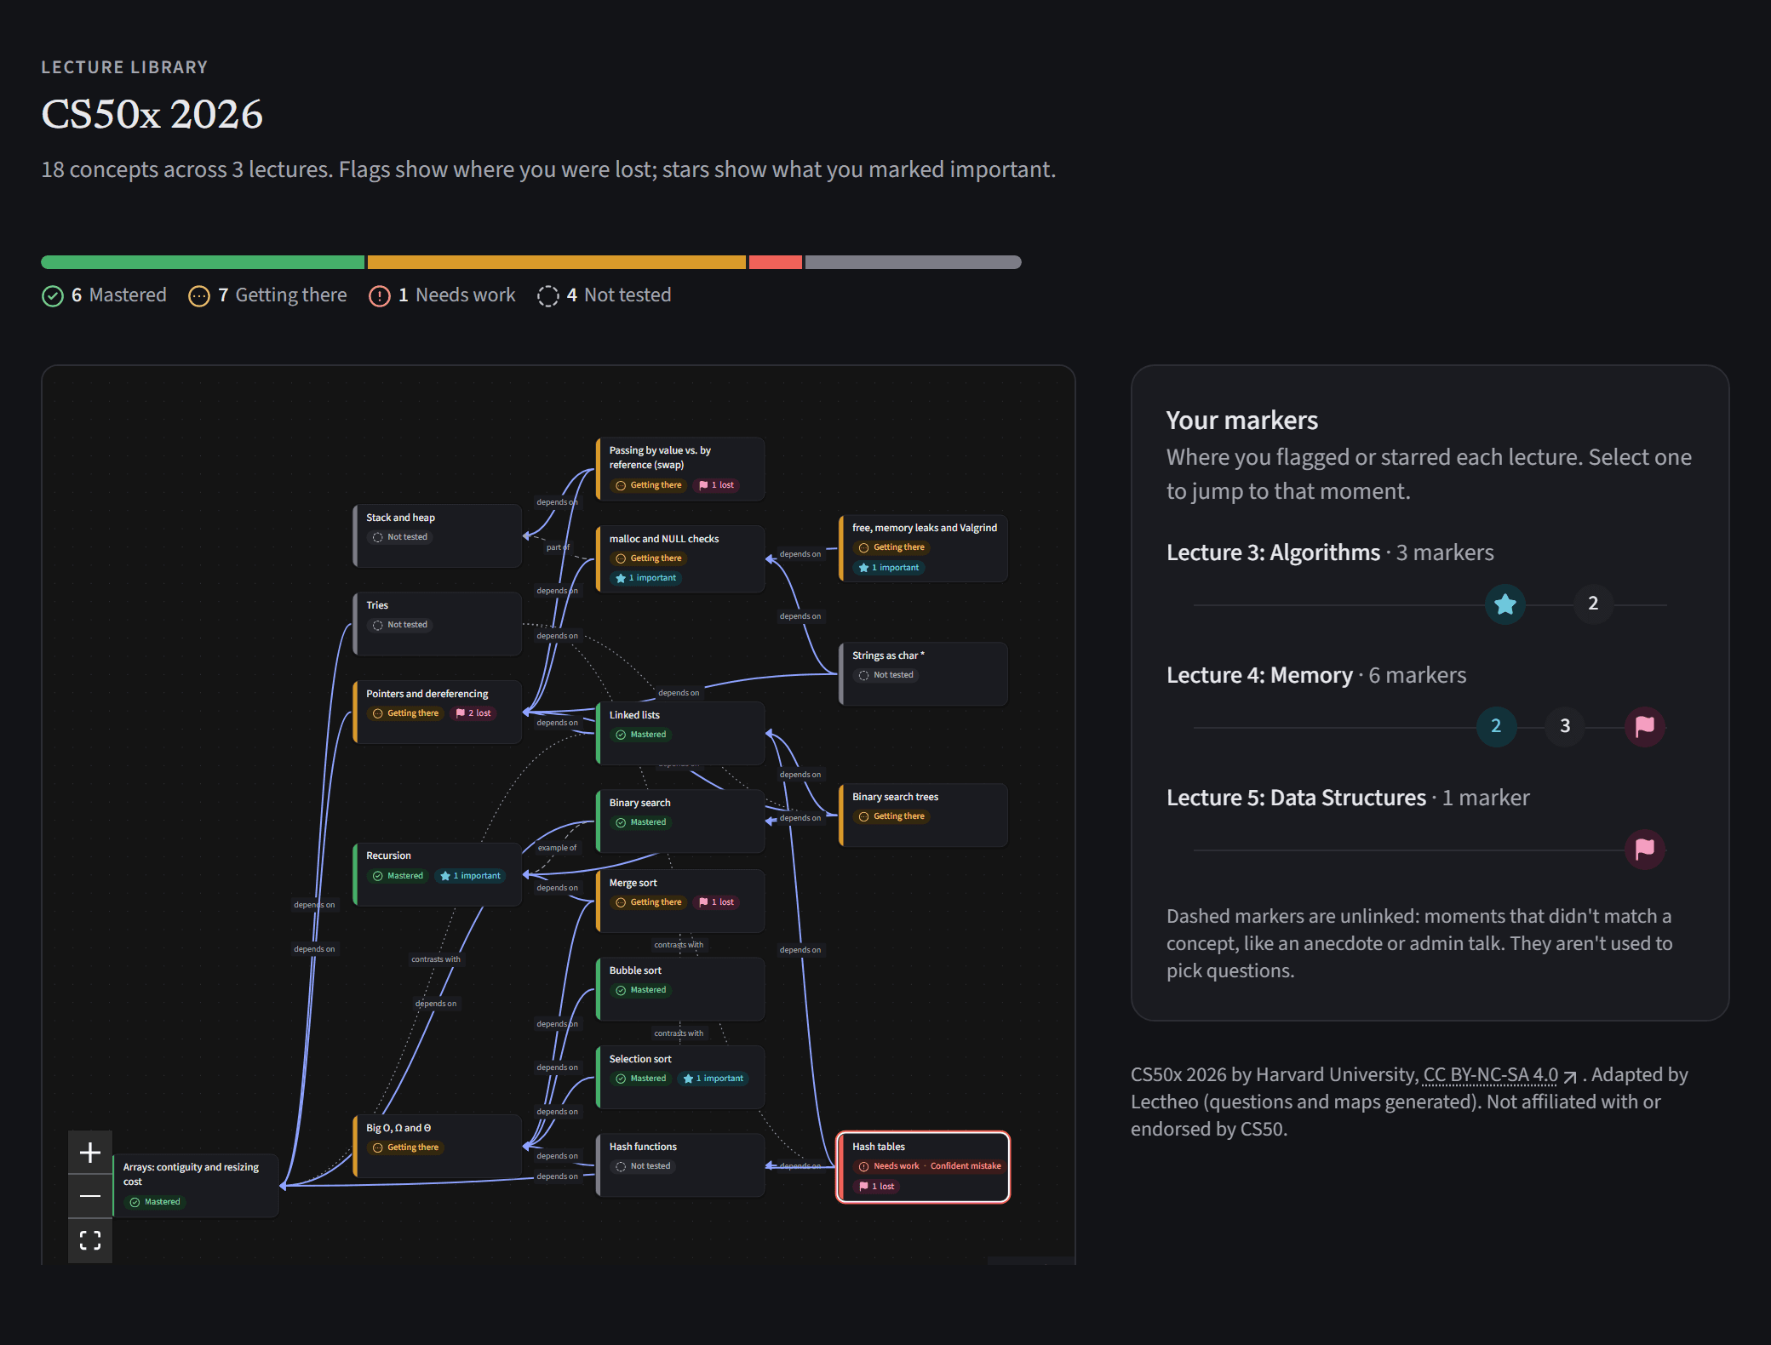Click the Mastered status legend icon

tap(53, 296)
